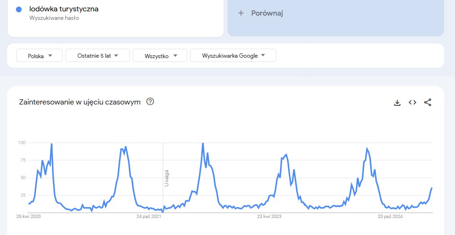The image size is (455, 235).
Task: Download the interest-over-time chart data
Action: (x=397, y=103)
